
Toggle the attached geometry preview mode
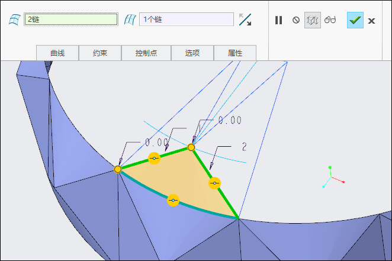(313, 20)
